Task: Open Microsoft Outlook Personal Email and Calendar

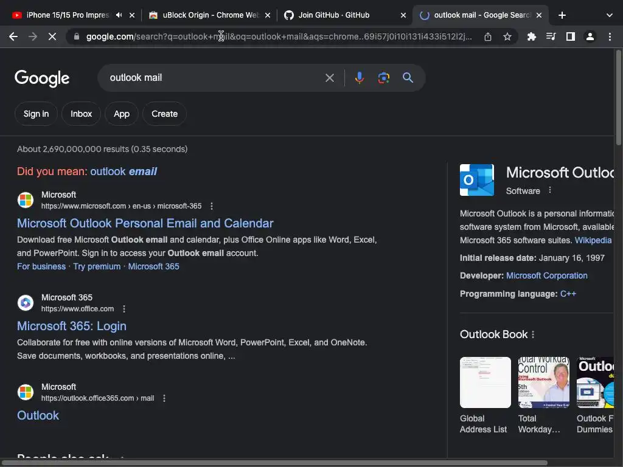Action: tap(145, 223)
